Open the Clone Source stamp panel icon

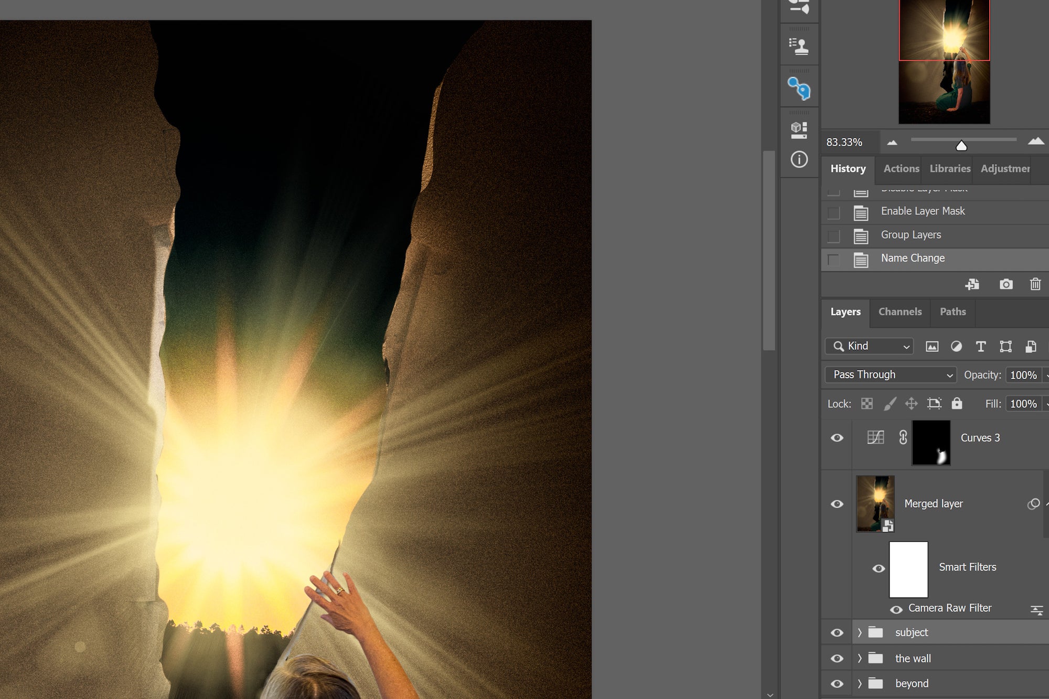coord(799,46)
